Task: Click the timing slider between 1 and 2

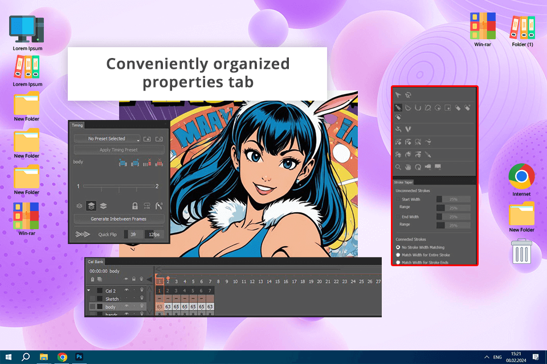Action: (119, 187)
